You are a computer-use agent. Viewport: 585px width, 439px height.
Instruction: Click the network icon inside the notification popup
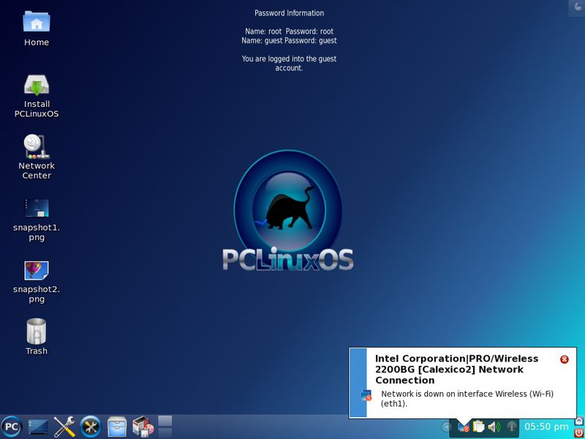point(366,395)
